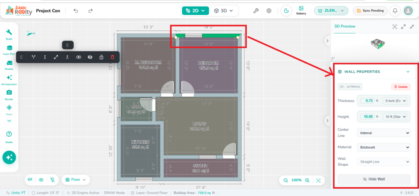The image size is (419, 196).
Task: Expand the 3D preview to fullscreen
Action: (x=403, y=27)
